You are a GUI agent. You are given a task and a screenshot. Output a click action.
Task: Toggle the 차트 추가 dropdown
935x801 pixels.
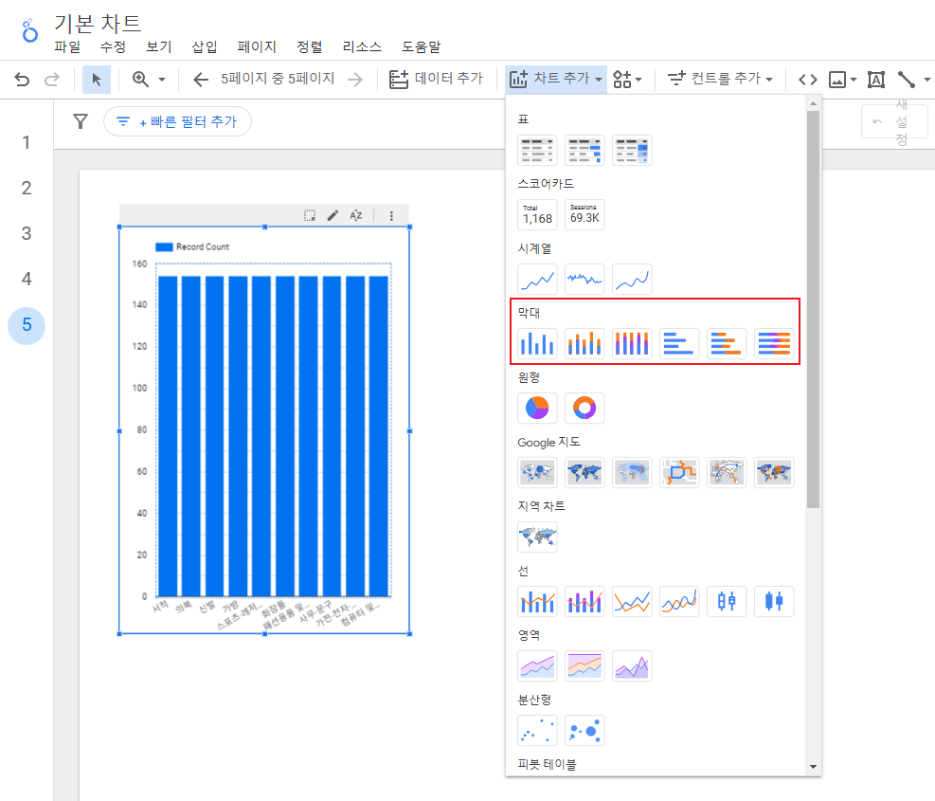point(556,78)
